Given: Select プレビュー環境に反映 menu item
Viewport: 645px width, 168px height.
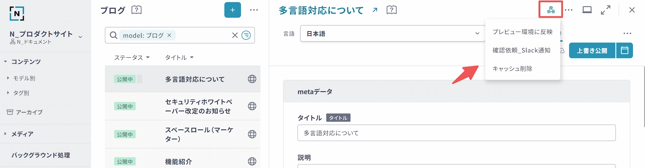Looking at the screenshot, I should point(522,32).
